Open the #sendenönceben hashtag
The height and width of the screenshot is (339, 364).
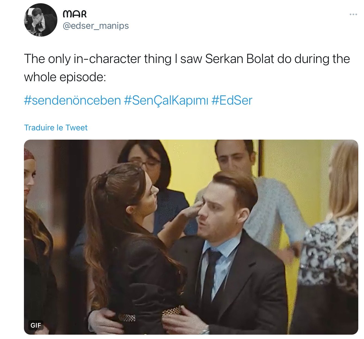(x=72, y=100)
